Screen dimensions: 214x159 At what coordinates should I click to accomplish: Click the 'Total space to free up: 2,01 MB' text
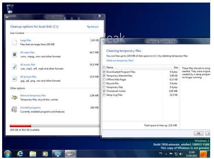point(161,125)
